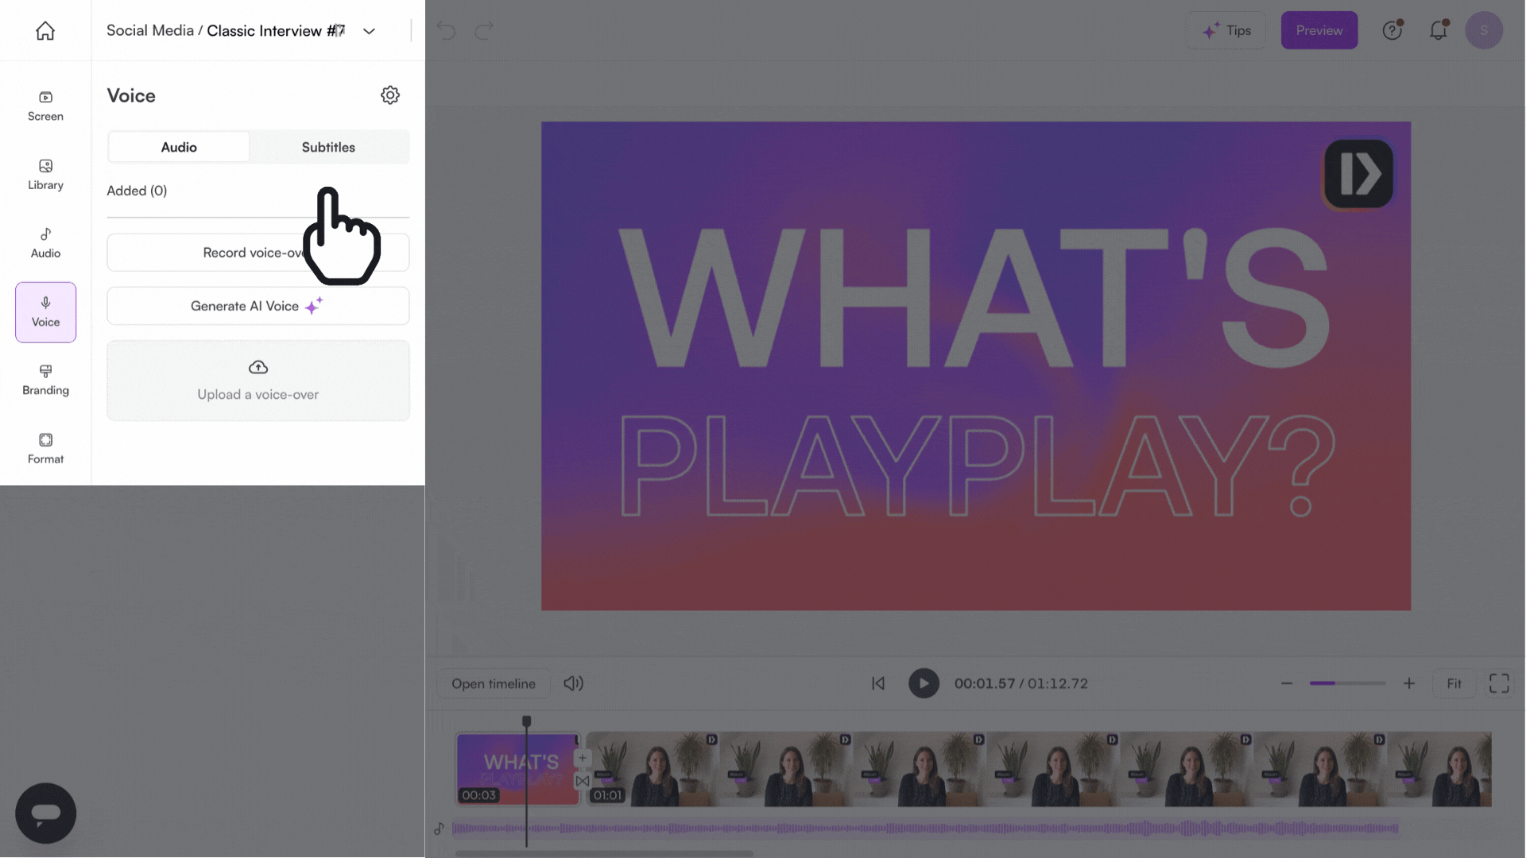Screen dimensions: 1526x858
Task: Open Voice settings gear
Action: (390, 95)
